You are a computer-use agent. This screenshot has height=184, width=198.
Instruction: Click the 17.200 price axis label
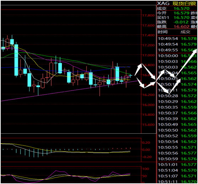click(149, 45)
